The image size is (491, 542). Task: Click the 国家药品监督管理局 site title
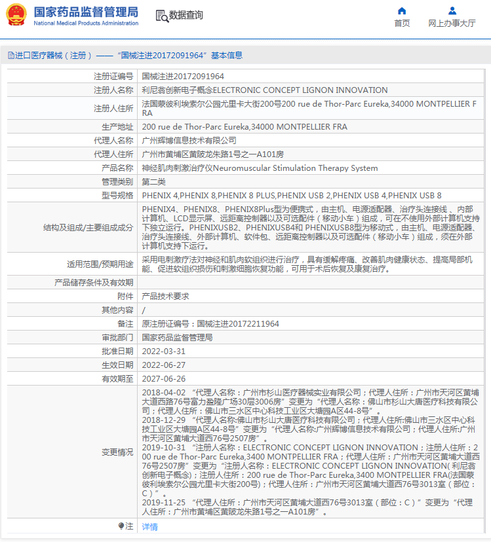click(x=85, y=12)
